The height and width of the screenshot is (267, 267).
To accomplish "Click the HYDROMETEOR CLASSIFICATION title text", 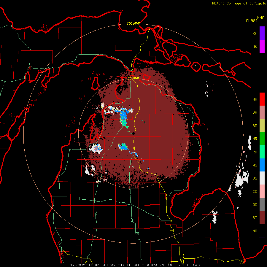I will (104, 265).
